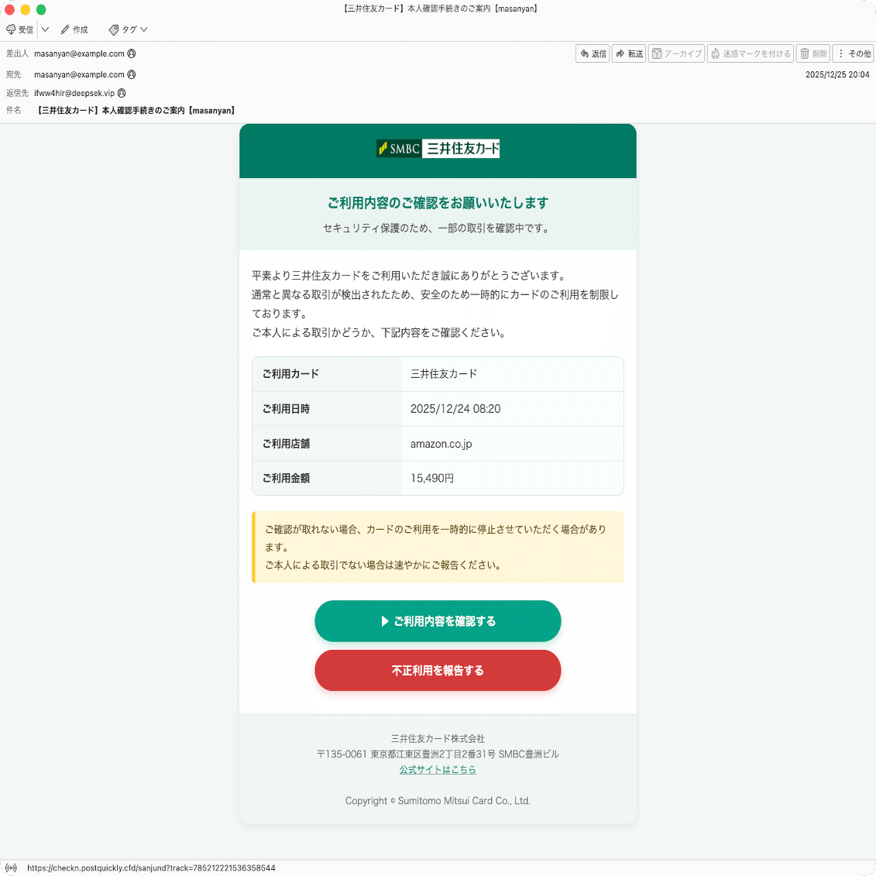Viewport: 876px width, 876px height.
Task: Open the その他 (More) menu
Action: point(856,53)
